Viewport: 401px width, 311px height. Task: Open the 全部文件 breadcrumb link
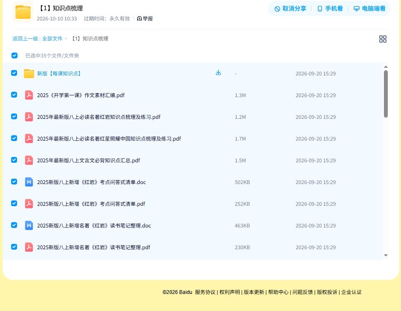tap(52, 39)
